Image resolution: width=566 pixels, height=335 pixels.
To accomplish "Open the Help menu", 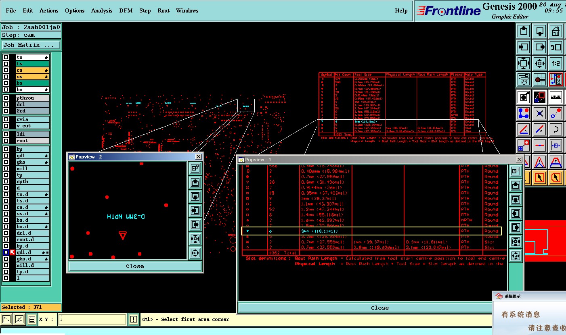I will coord(401,10).
